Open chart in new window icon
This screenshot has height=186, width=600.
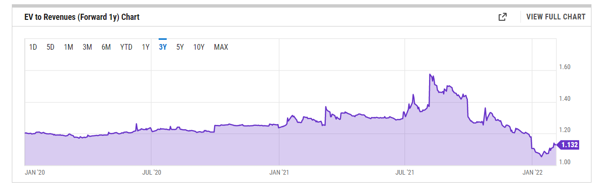(502, 17)
